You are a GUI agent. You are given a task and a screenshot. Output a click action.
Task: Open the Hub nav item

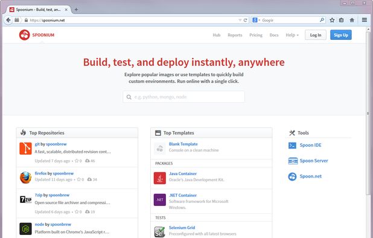(217, 35)
